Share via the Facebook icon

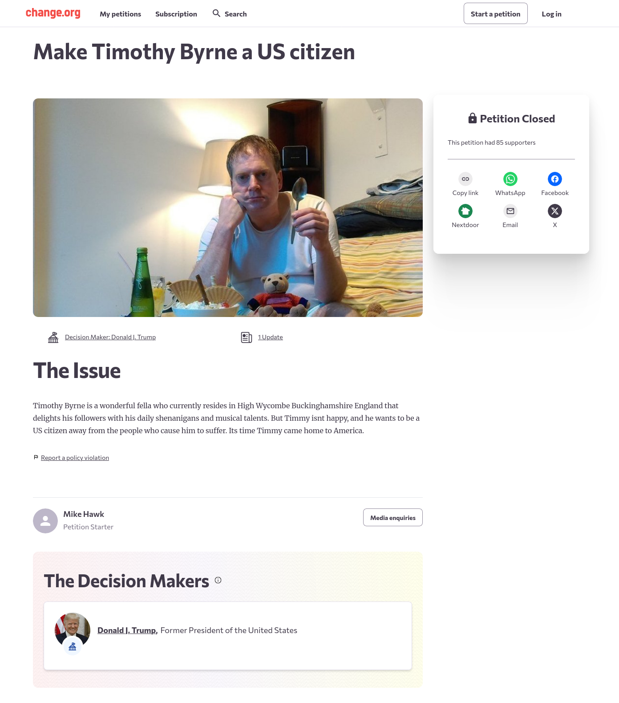pyautogui.click(x=555, y=179)
